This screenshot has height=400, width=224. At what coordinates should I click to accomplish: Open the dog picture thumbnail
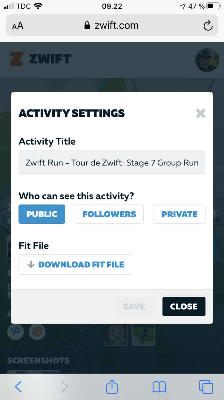[116, 335]
